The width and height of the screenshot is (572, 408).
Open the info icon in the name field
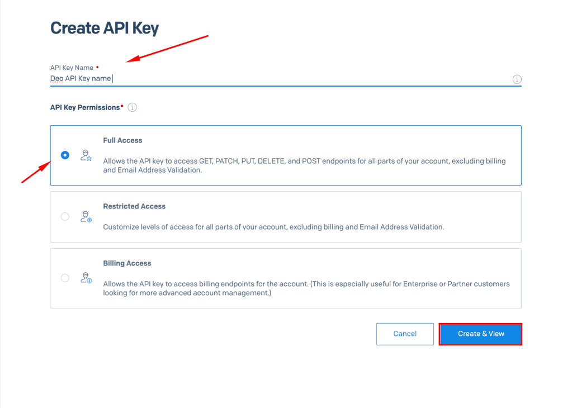tap(517, 79)
